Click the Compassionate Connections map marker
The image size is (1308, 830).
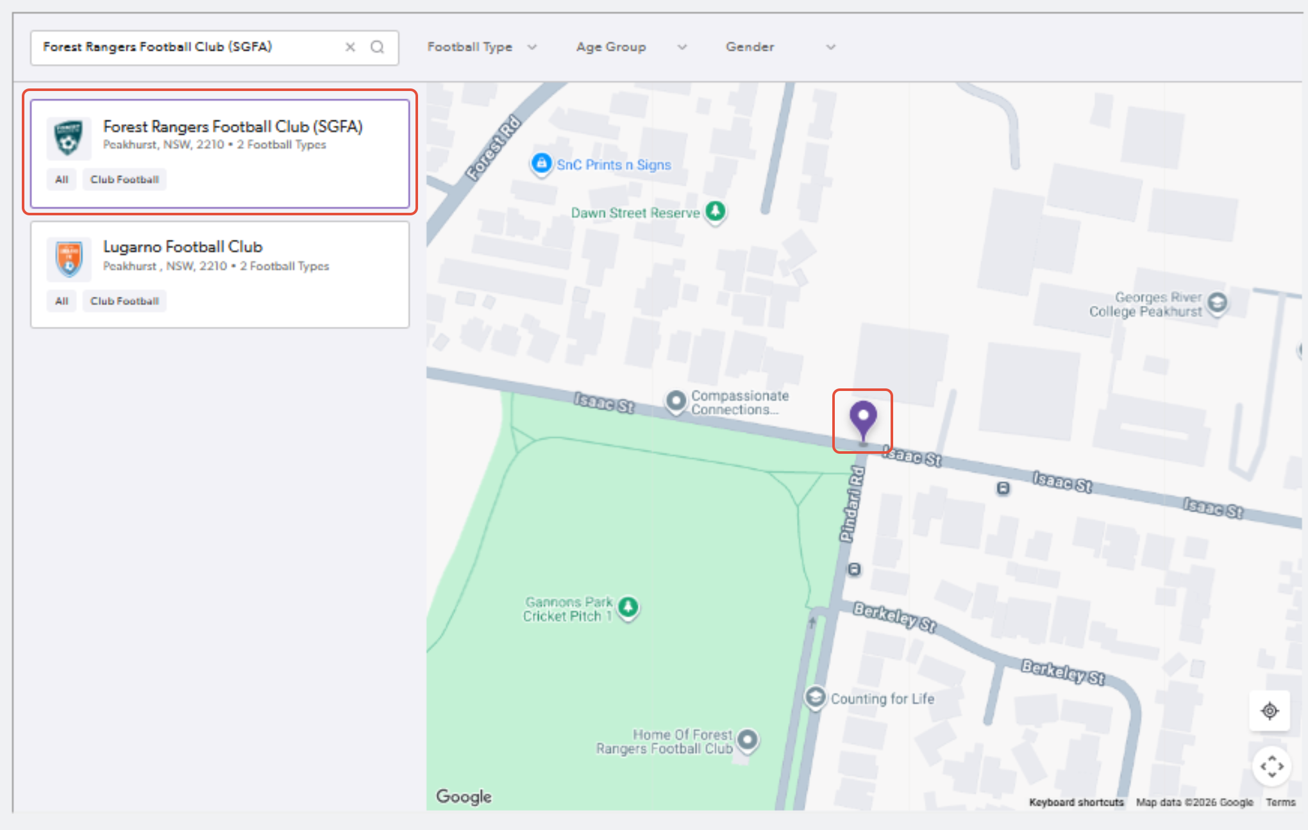(675, 401)
